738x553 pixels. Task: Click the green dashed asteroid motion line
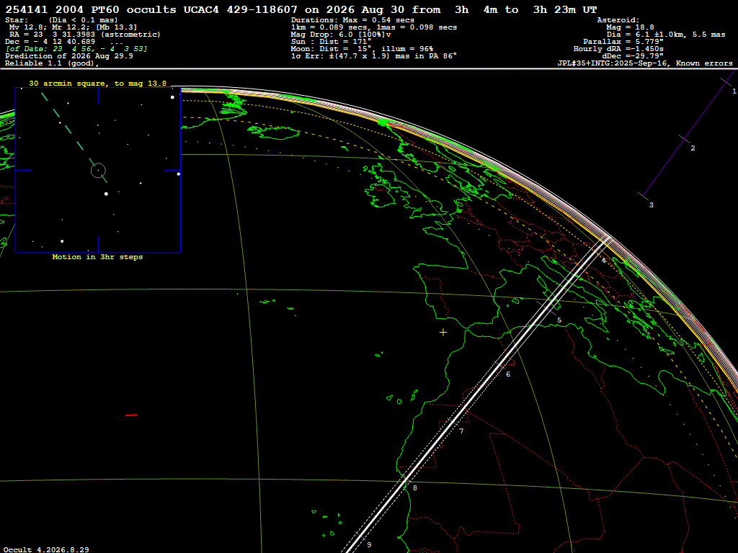click(x=74, y=138)
